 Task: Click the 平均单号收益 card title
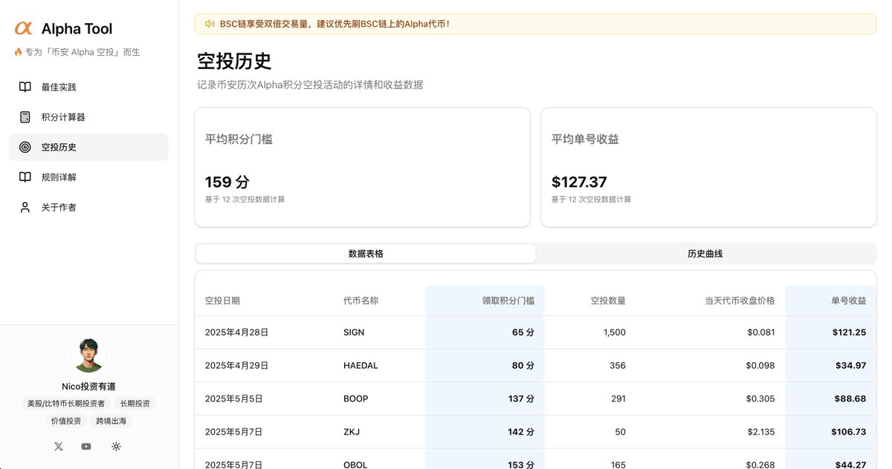585,139
